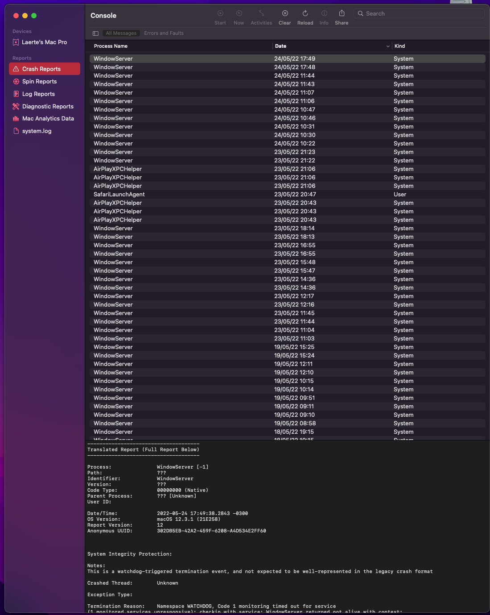Click the Date/Time value 2022-05-24 17:49:38
This screenshot has width=490, height=615.
(202, 513)
